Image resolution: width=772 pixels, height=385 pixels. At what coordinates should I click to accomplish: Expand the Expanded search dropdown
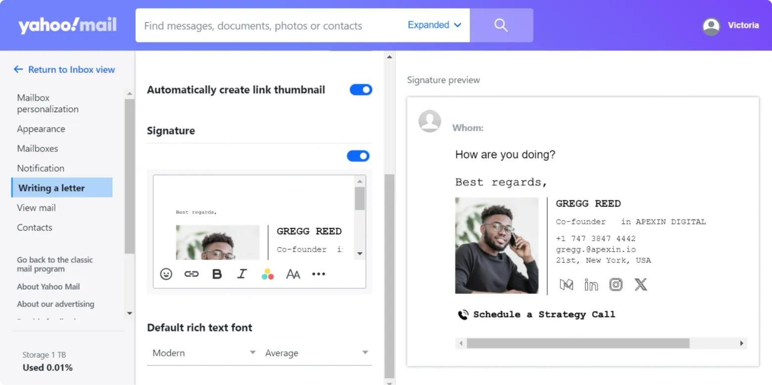(434, 25)
